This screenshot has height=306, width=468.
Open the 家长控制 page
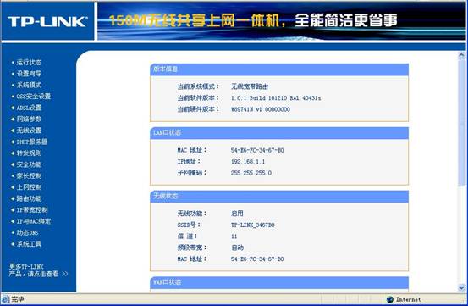click(29, 176)
